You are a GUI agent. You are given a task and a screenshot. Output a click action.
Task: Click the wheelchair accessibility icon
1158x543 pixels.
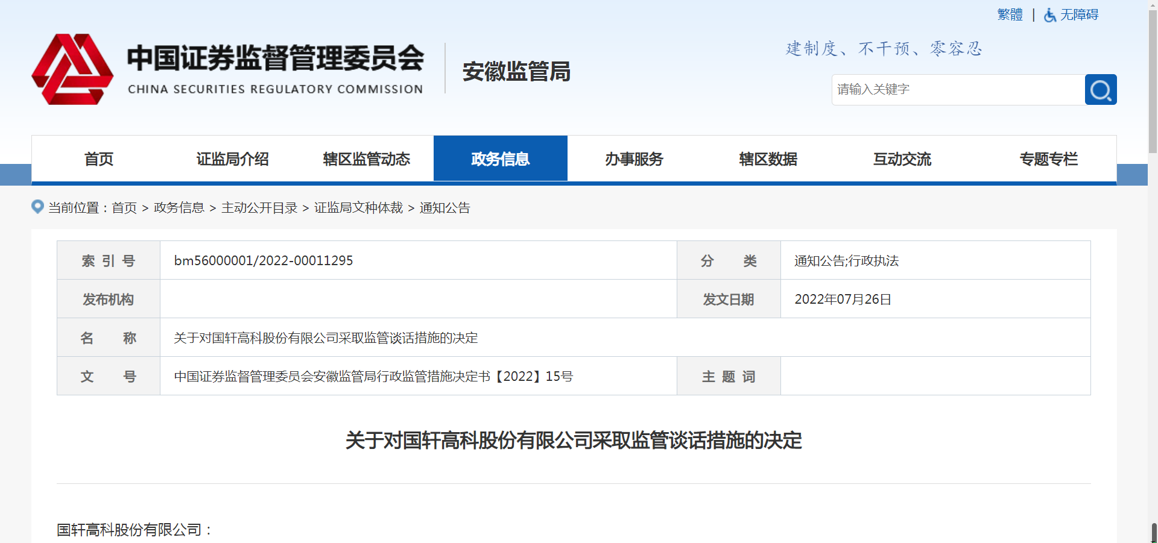(x=1050, y=15)
